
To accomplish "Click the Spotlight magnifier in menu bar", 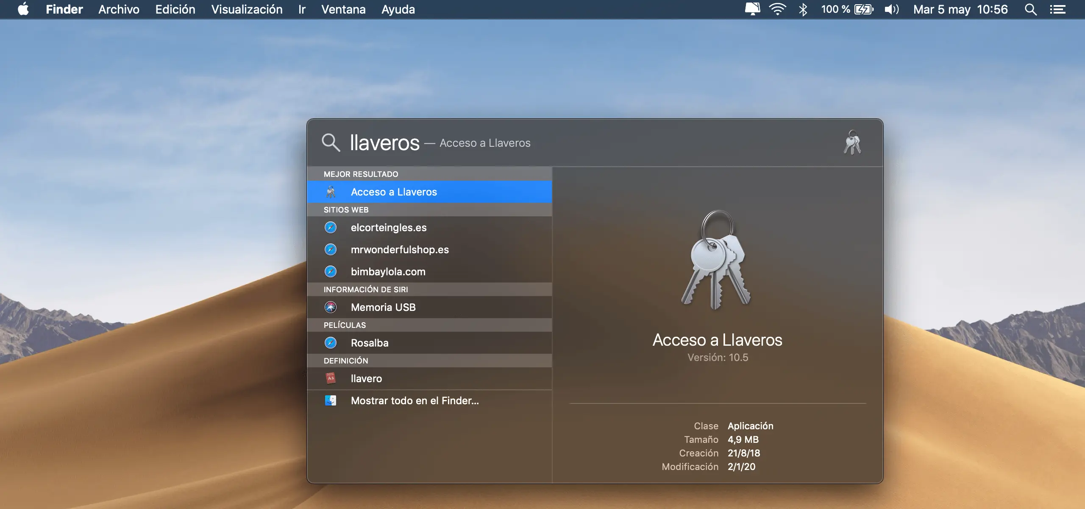I will point(1031,9).
